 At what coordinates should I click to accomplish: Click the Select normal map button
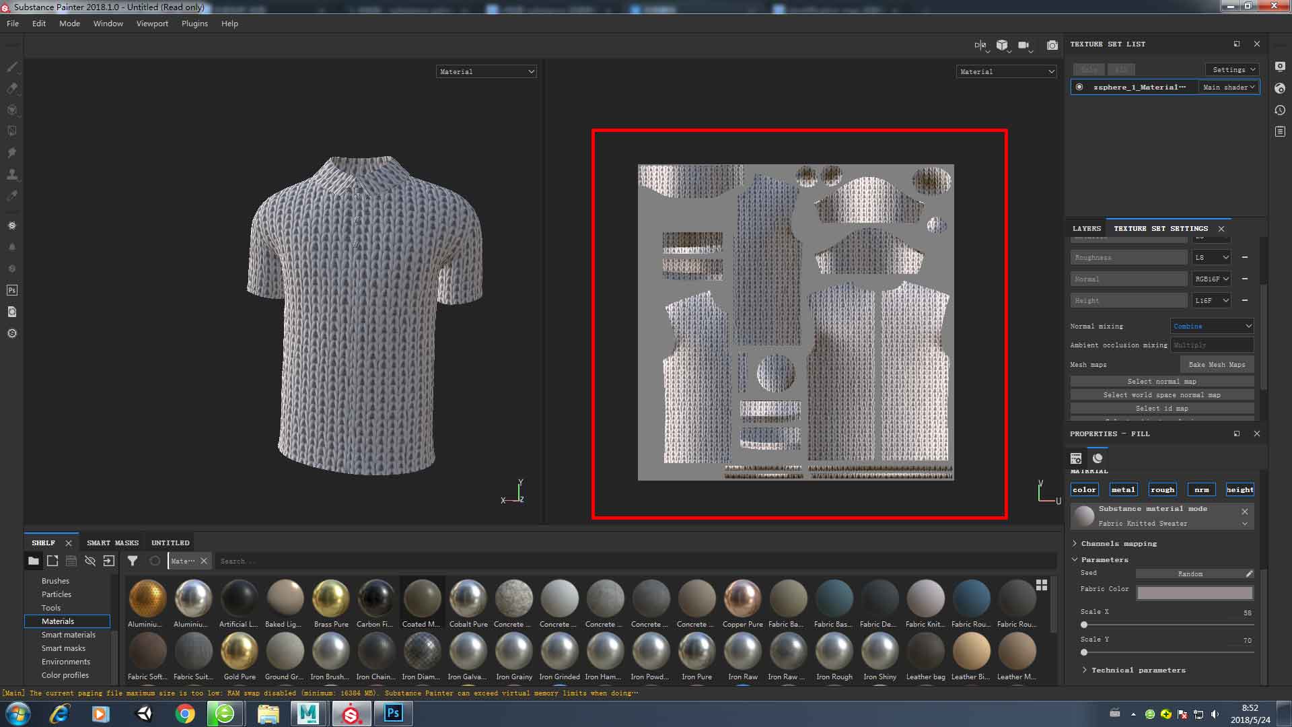pos(1161,381)
